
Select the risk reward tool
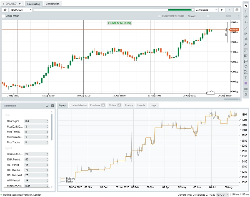pyautogui.click(x=246, y=72)
